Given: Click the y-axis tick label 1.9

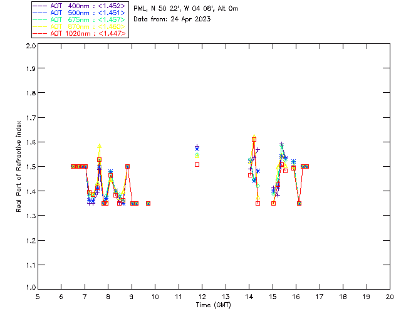Looking at the screenshot, I should 31,68.
